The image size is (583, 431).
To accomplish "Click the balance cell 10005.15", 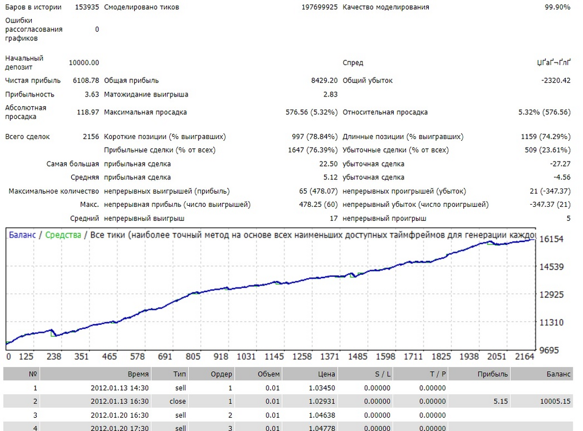I will 555,401.
